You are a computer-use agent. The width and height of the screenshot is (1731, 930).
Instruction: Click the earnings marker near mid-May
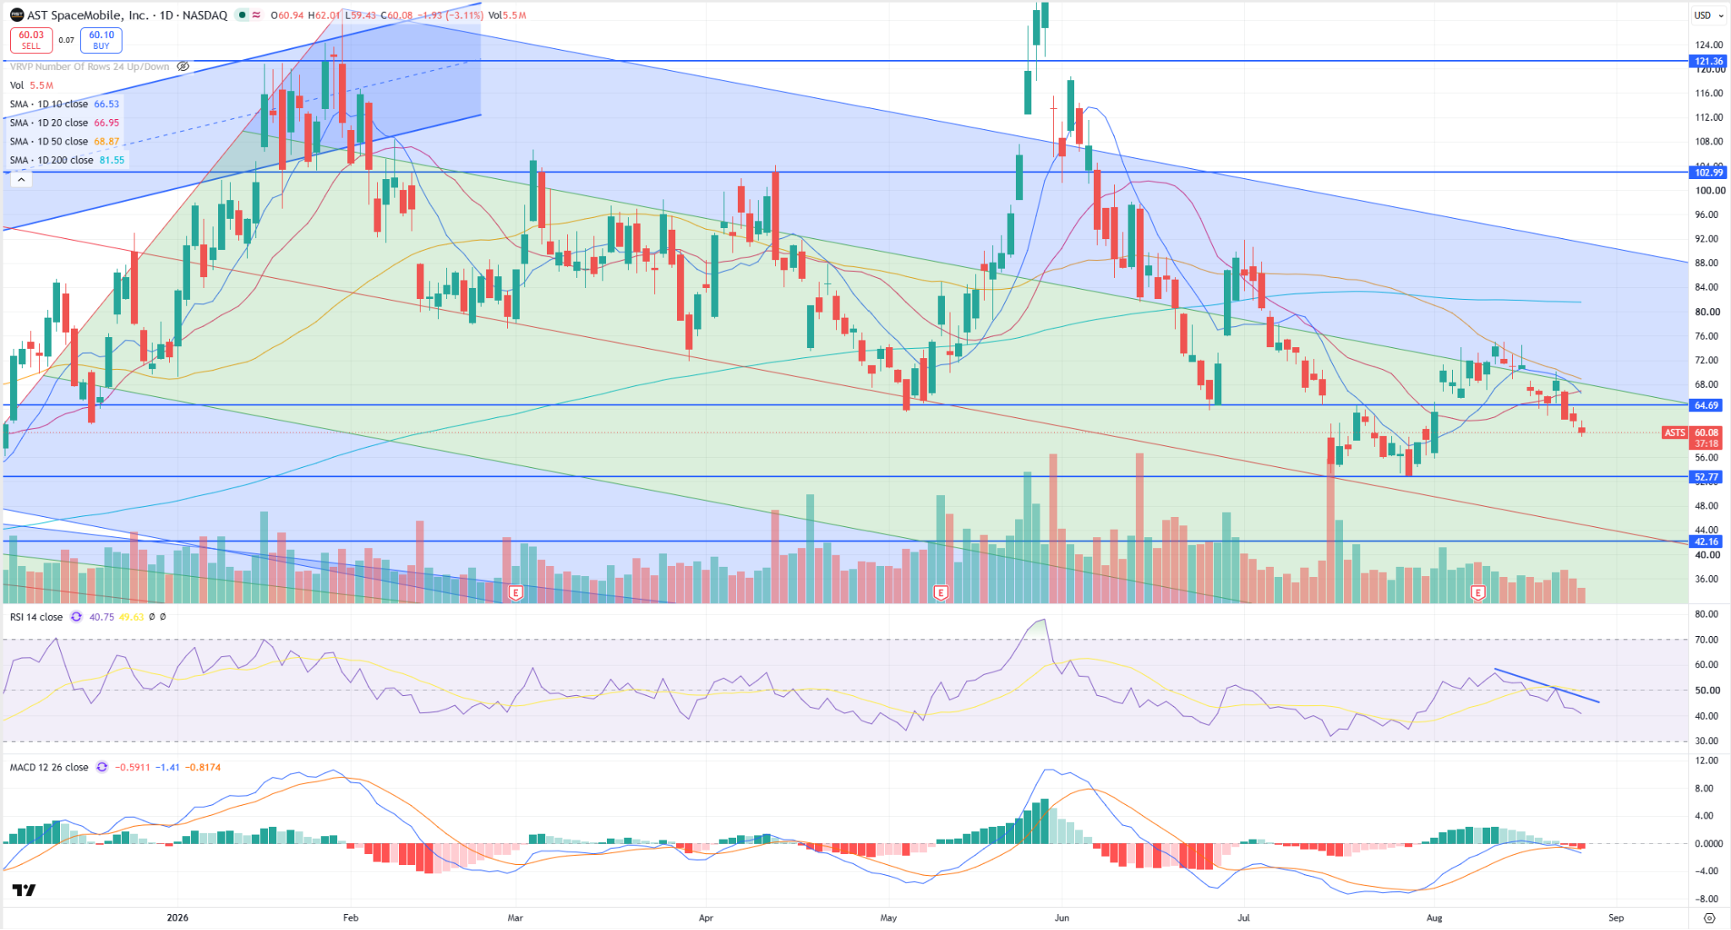click(940, 593)
